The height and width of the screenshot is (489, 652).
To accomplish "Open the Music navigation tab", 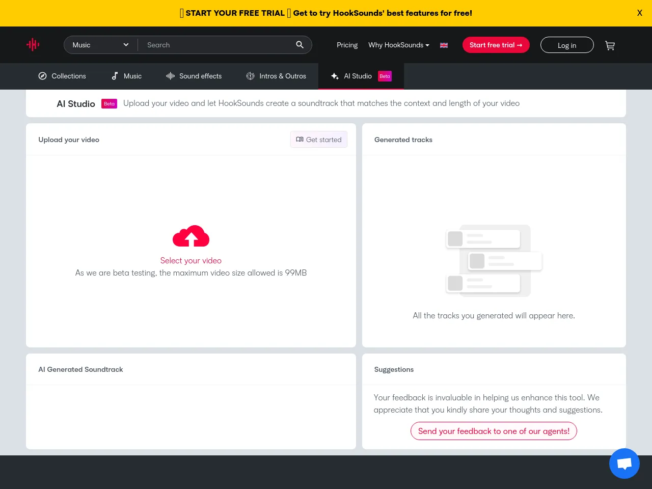I will click(x=126, y=76).
